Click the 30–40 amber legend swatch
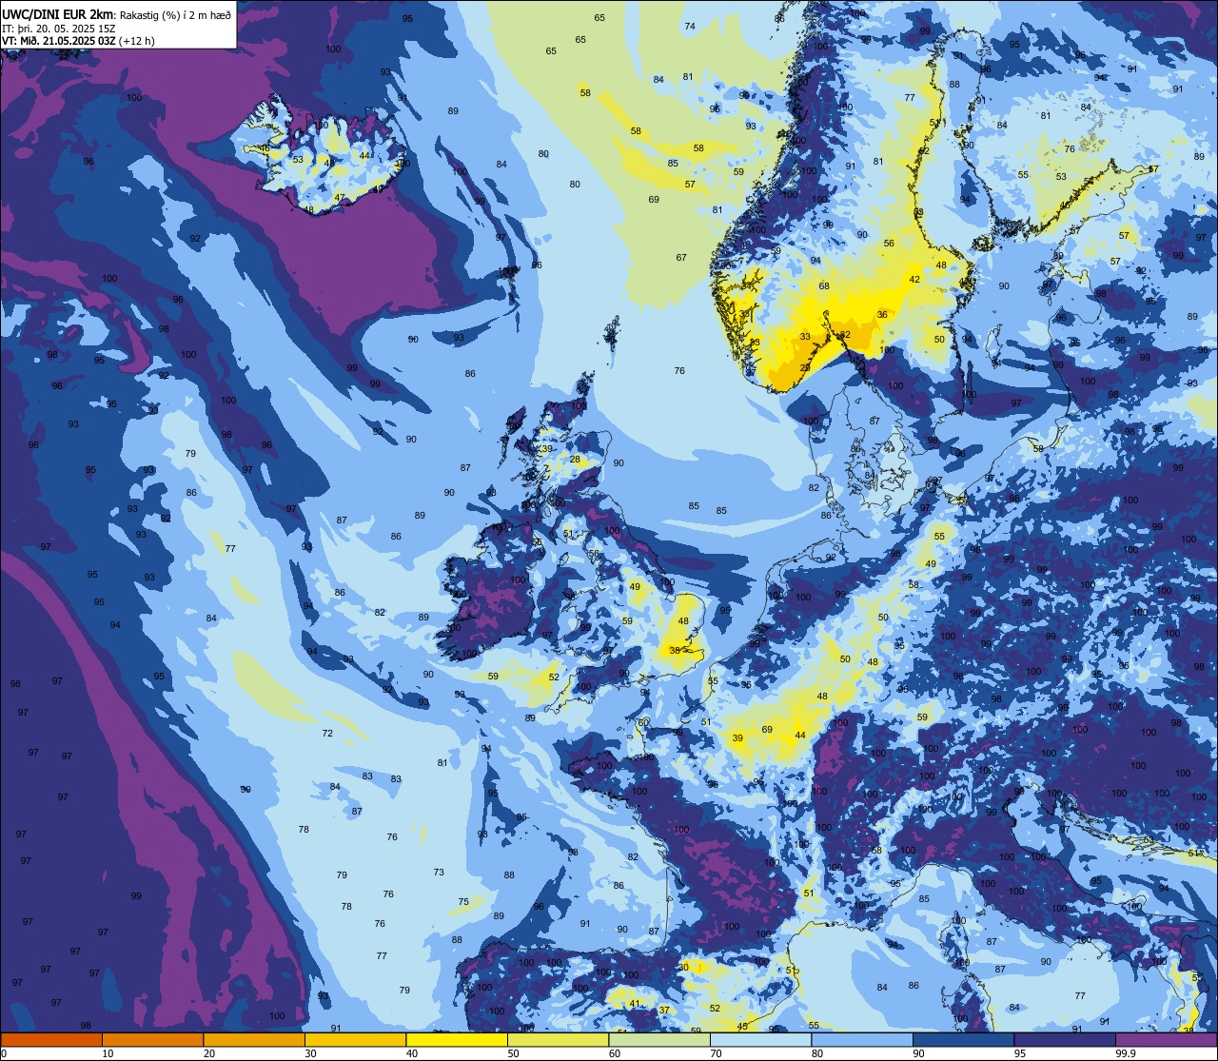This screenshot has width=1218, height=1061. [355, 1040]
